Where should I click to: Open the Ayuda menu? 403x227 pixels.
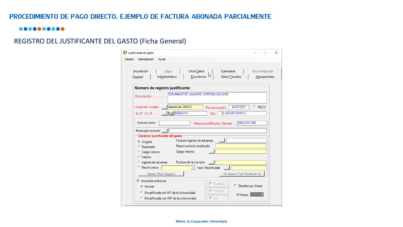(162, 59)
